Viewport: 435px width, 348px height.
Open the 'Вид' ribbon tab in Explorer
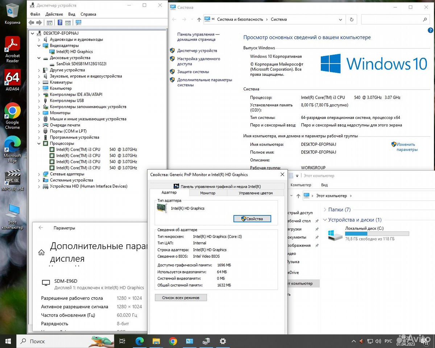[x=324, y=185]
